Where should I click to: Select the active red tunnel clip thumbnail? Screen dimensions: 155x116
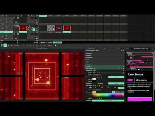pyautogui.click(x=67, y=28)
